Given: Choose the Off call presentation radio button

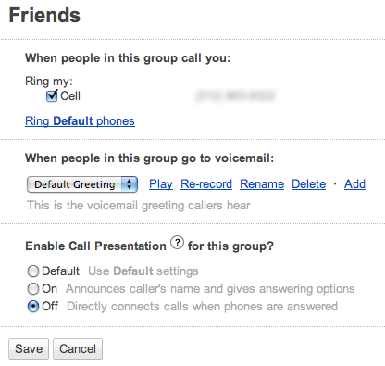Looking at the screenshot, I should (x=33, y=307).
